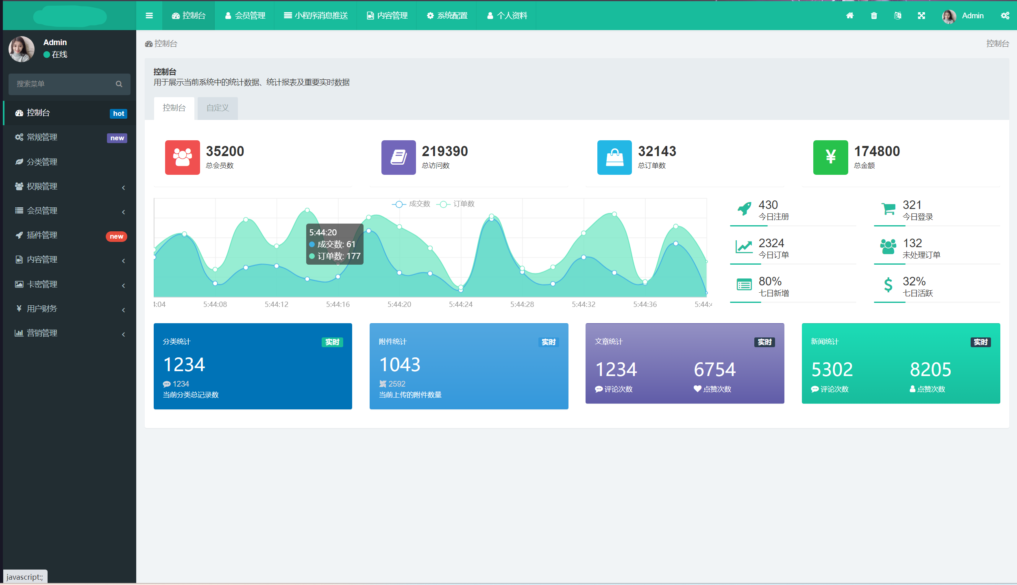Viewport: 1017px width, 585px height.
Task: Click the Admin user name in header
Action: [x=972, y=15]
